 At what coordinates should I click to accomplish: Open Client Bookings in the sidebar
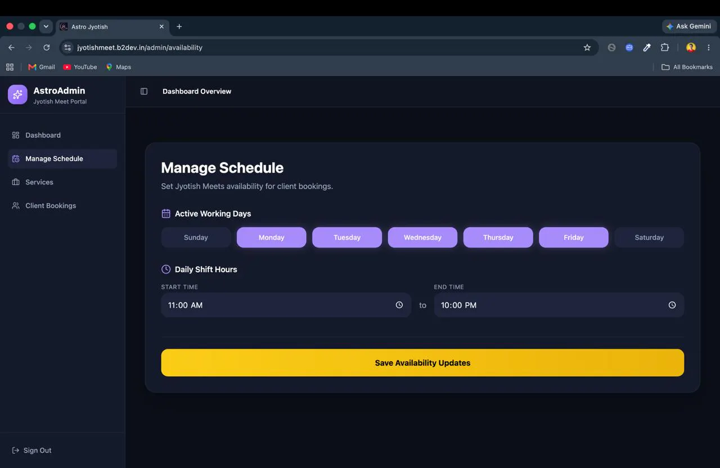coord(62,206)
